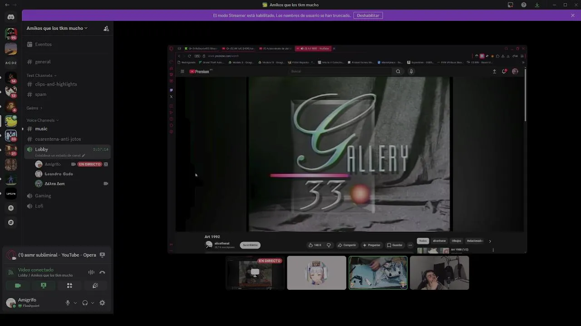Click YouTube search magnifier in stream
581x326 pixels.
tap(398, 71)
